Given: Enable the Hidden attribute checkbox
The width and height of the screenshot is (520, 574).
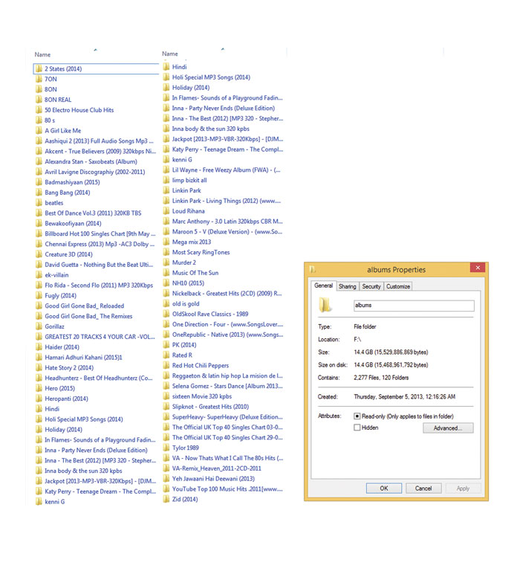Looking at the screenshot, I should click(x=357, y=428).
